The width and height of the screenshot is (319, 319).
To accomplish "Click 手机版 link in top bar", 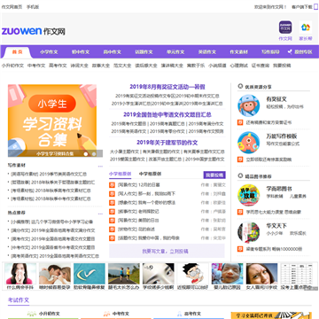I will point(33,7).
